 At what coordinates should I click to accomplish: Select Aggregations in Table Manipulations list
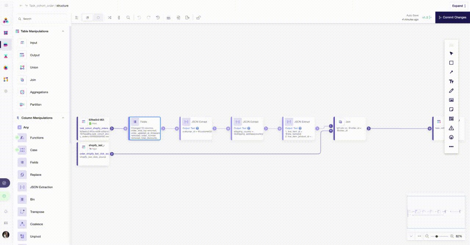(39, 92)
